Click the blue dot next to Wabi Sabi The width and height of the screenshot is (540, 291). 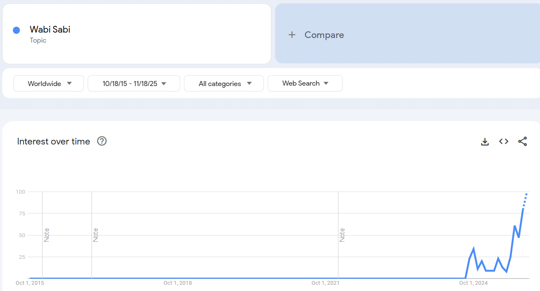click(17, 30)
